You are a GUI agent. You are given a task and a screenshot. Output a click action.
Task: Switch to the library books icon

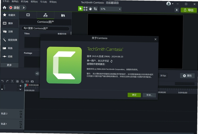coord(63,16)
